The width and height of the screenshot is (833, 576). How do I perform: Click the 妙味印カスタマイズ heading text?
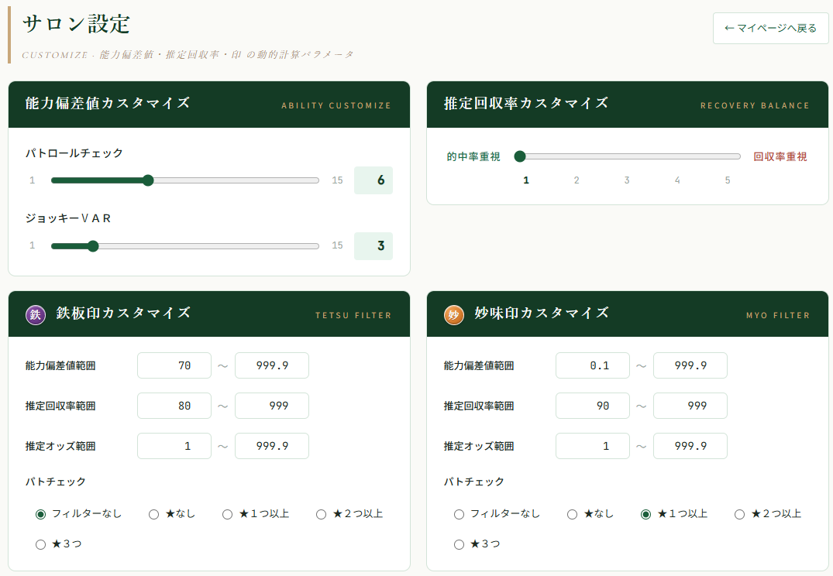point(542,313)
